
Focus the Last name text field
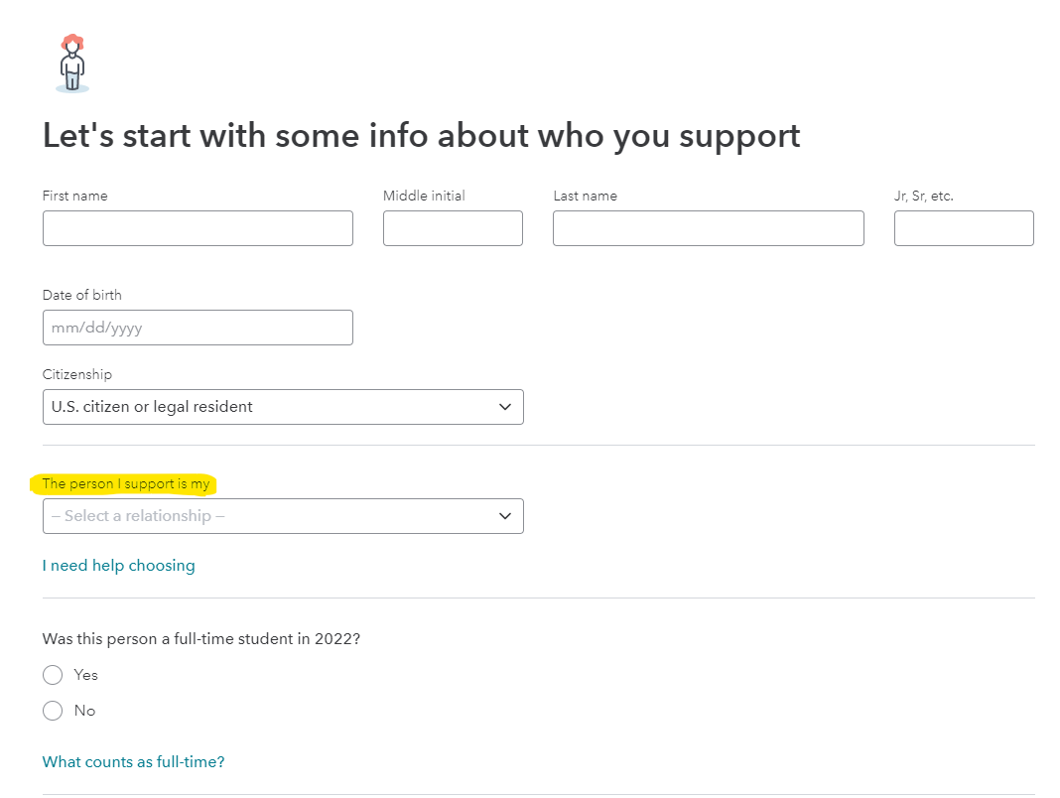708,228
